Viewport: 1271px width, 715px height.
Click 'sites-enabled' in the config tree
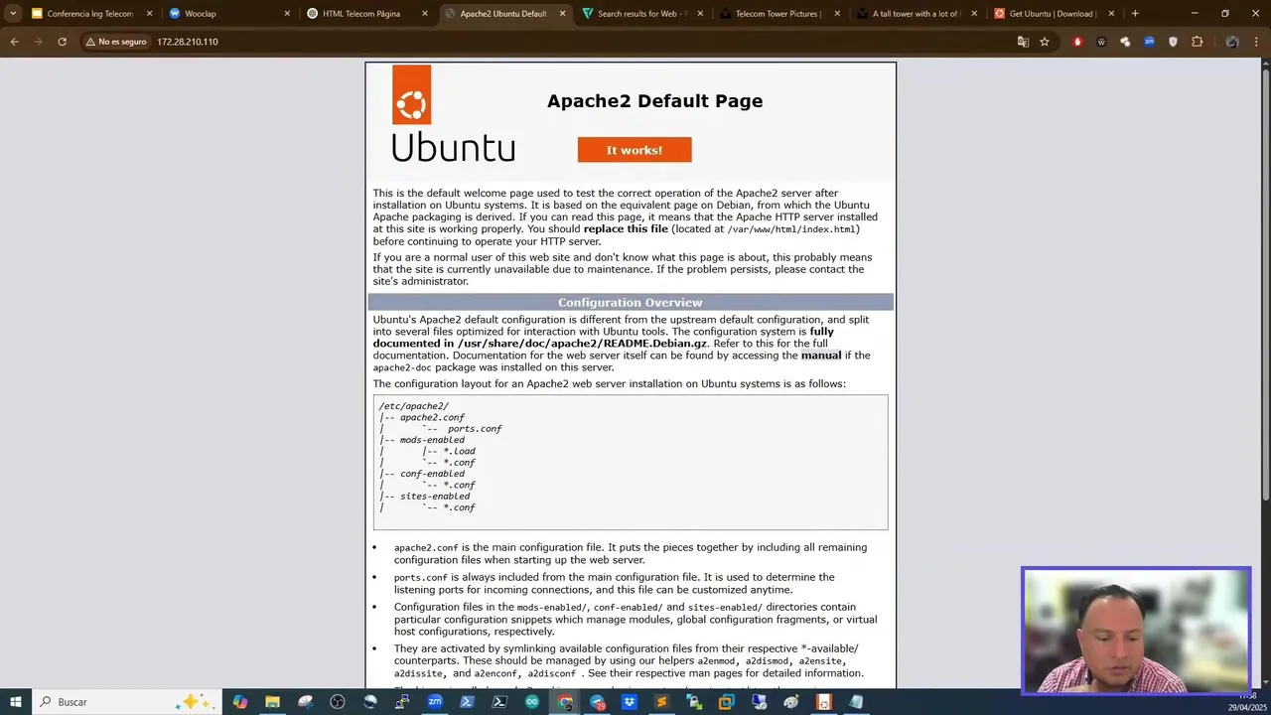pos(435,497)
